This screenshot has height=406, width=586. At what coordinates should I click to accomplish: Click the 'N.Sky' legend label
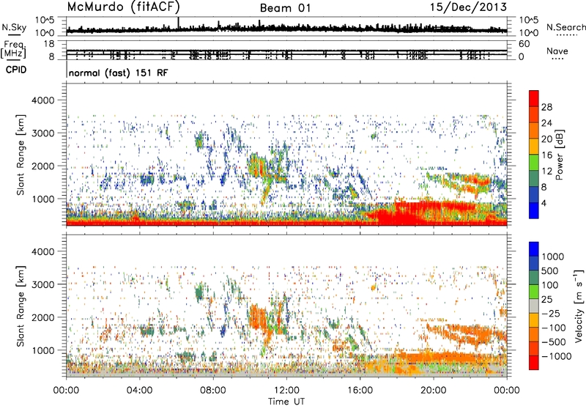(x=14, y=27)
